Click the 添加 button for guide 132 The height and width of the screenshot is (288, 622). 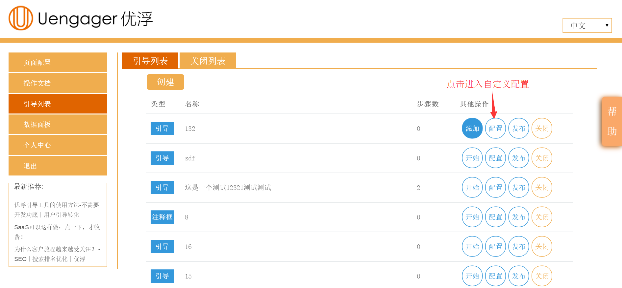(472, 128)
